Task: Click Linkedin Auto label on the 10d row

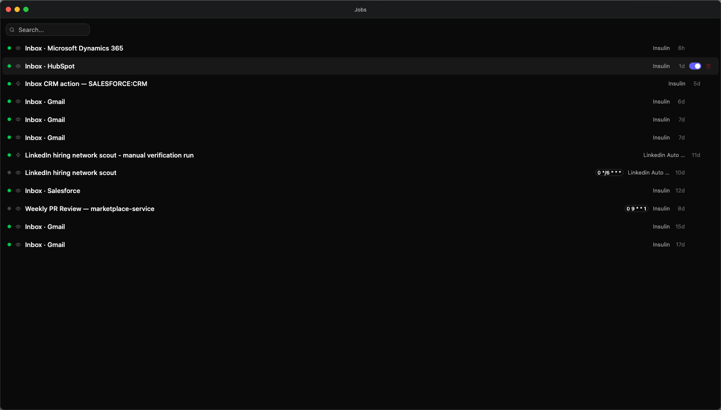Action: 648,172
